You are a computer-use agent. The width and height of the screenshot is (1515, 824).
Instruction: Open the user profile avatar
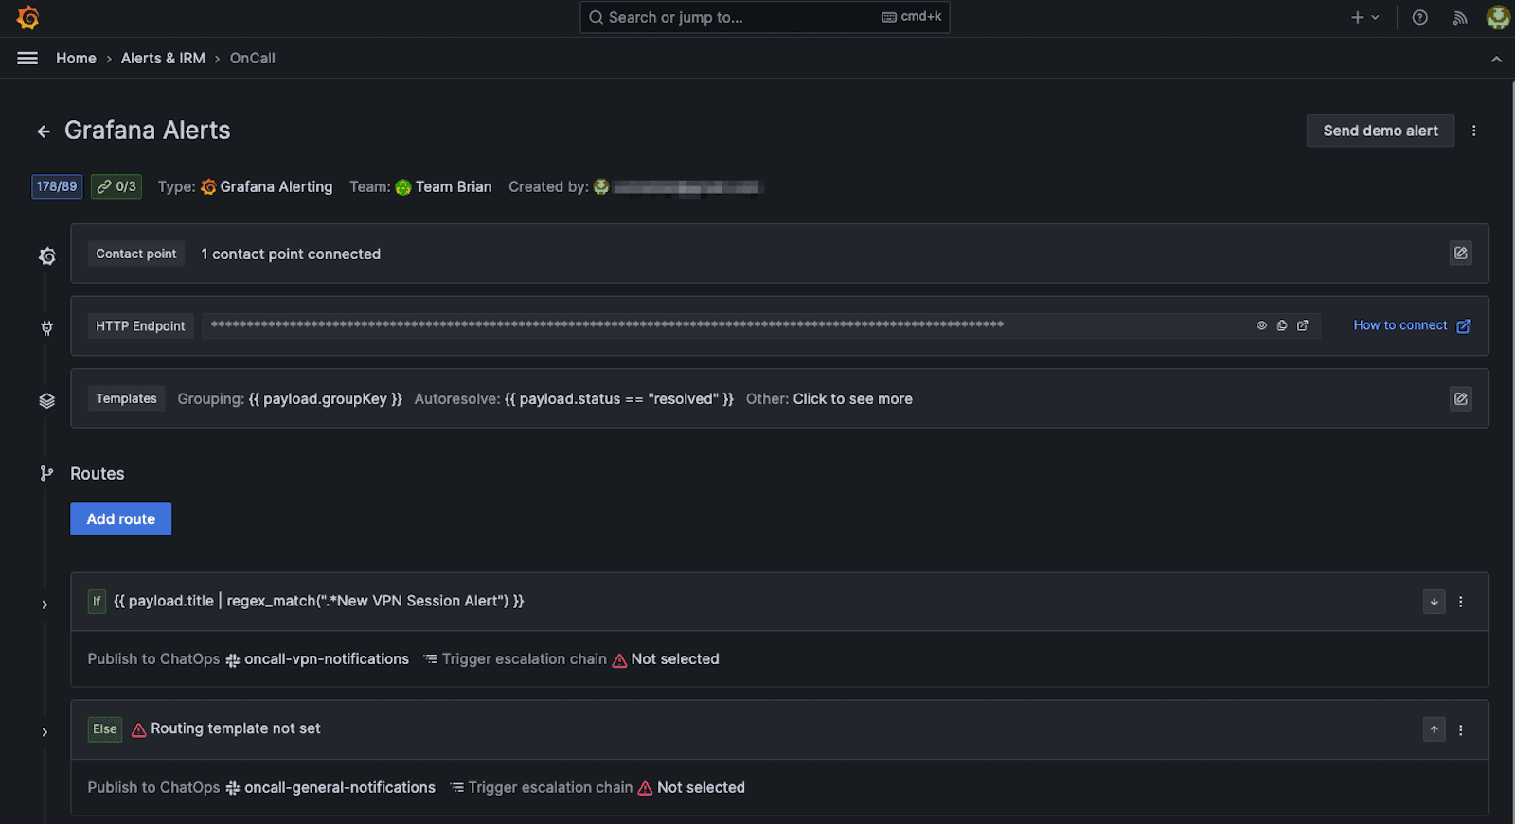point(1498,17)
